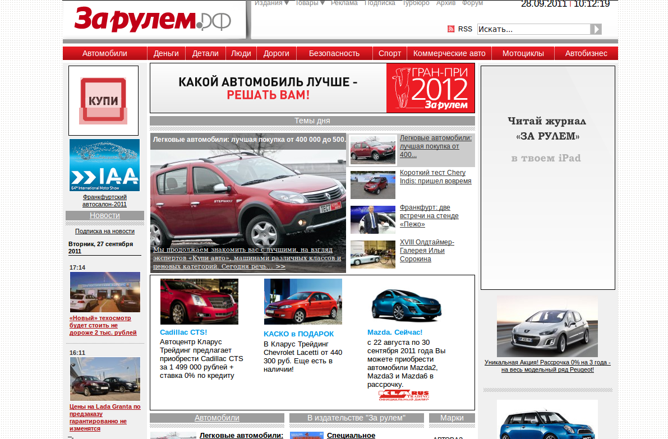The image size is (668, 439).
Task: Open the За рулем.рф logo homepage
Action: pyautogui.click(x=153, y=20)
